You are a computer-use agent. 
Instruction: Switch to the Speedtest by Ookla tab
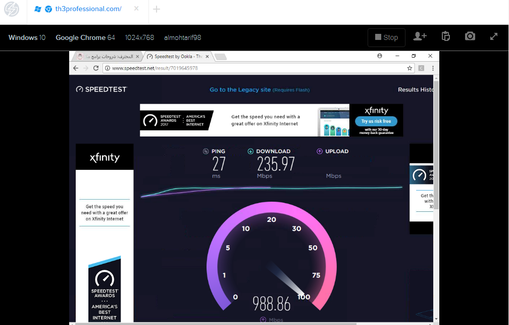pyautogui.click(x=177, y=57)
